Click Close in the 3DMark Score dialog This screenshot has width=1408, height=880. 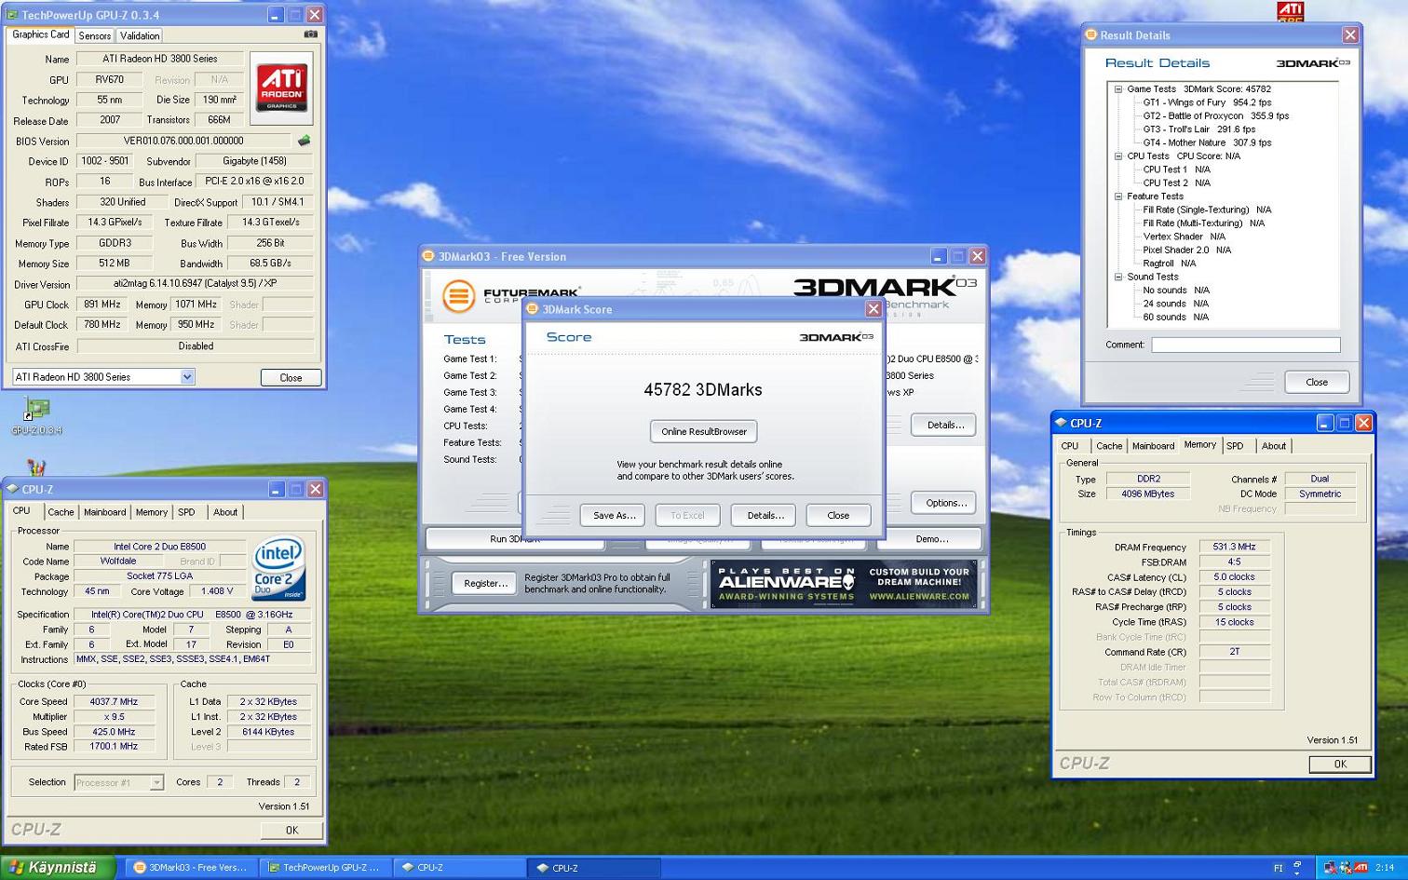tap(838, 515)
